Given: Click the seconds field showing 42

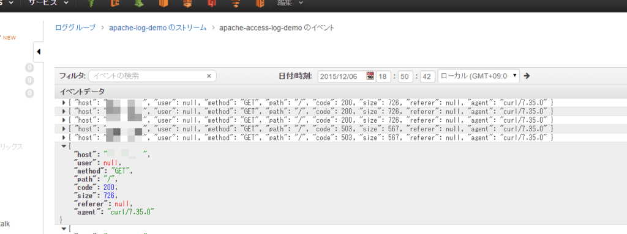Looking at the screenshot, I should pyautogui.click(x=428, y=76).
